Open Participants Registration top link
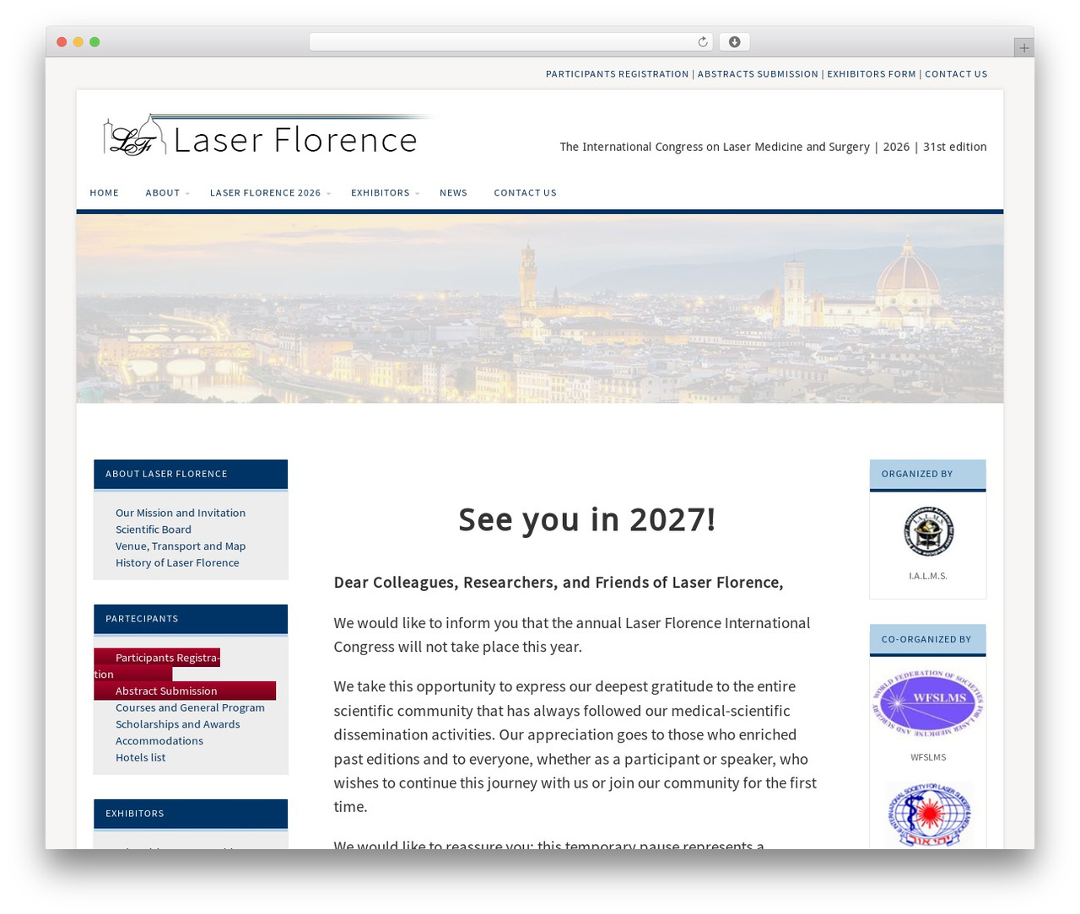Screen dimensions: 1080x914 click(617, 74)
